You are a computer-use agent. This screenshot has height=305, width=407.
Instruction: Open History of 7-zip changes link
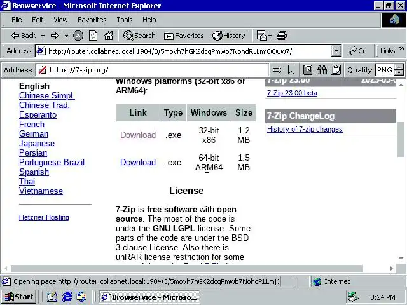[x=305, y=129]
